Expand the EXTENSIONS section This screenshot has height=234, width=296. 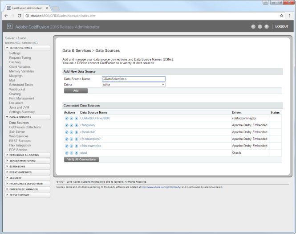coord(27,167)
